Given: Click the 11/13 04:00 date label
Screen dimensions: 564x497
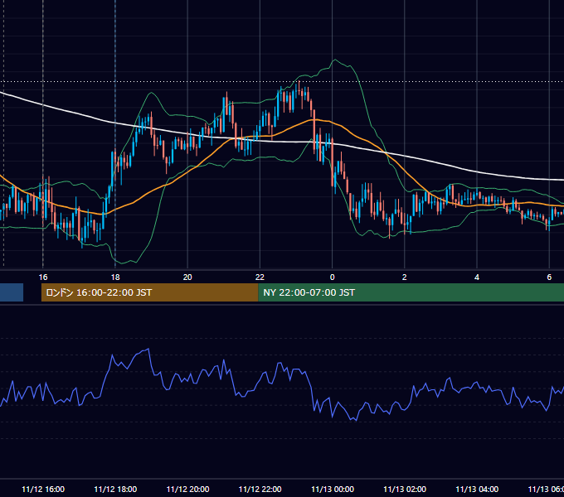Looking at the screenshot, I should coord(477,489).
